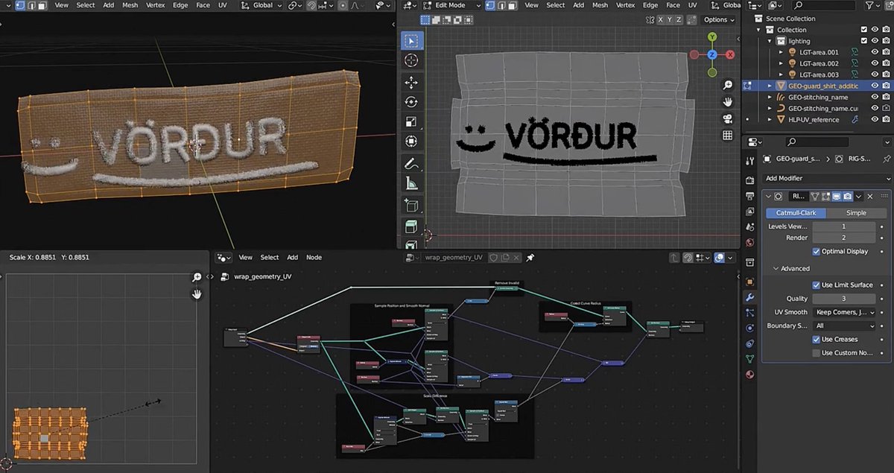Image resolution: width=894 pixels, height=473 pixels.
Task: Open the UV Smooth dropdown
Action: pyautogui.click(x=845, y=312)
